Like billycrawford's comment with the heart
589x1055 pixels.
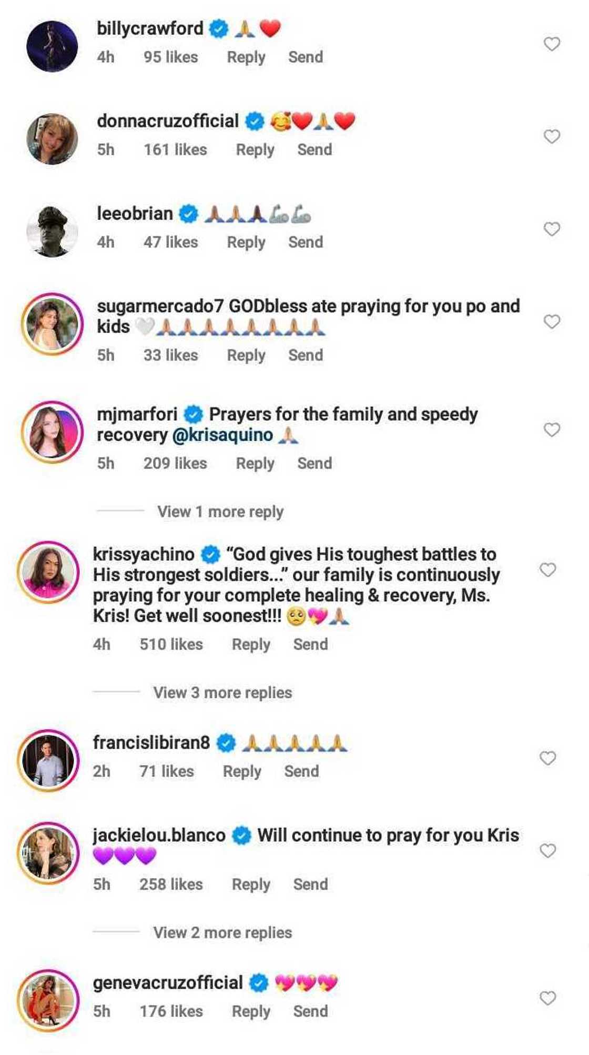point(552,44)
